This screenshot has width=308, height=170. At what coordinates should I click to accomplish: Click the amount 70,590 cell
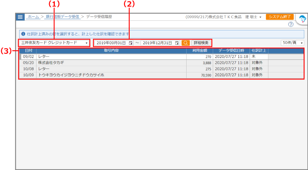pyautogui.click(x=200, y=75)
